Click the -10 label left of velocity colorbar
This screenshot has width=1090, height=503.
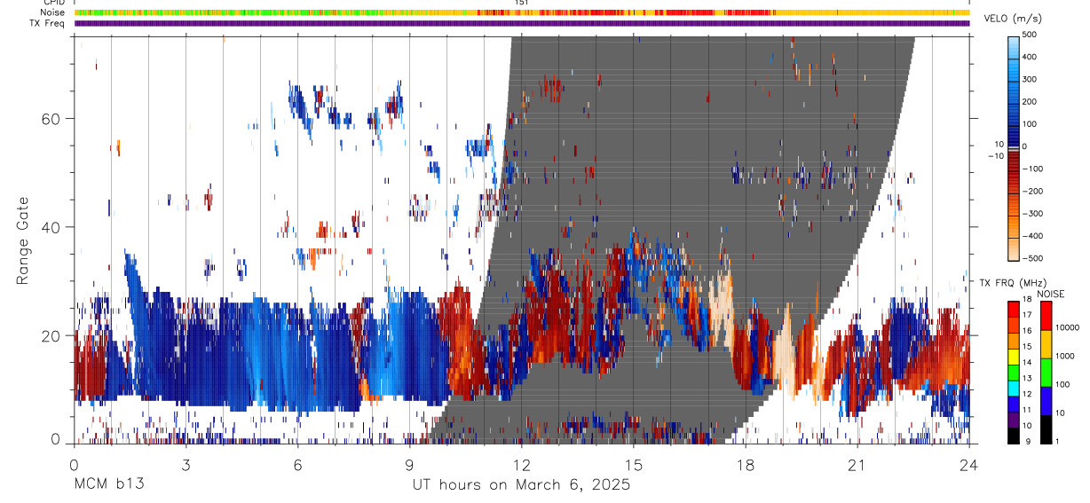pyautogui.click(x=995, y=156)
